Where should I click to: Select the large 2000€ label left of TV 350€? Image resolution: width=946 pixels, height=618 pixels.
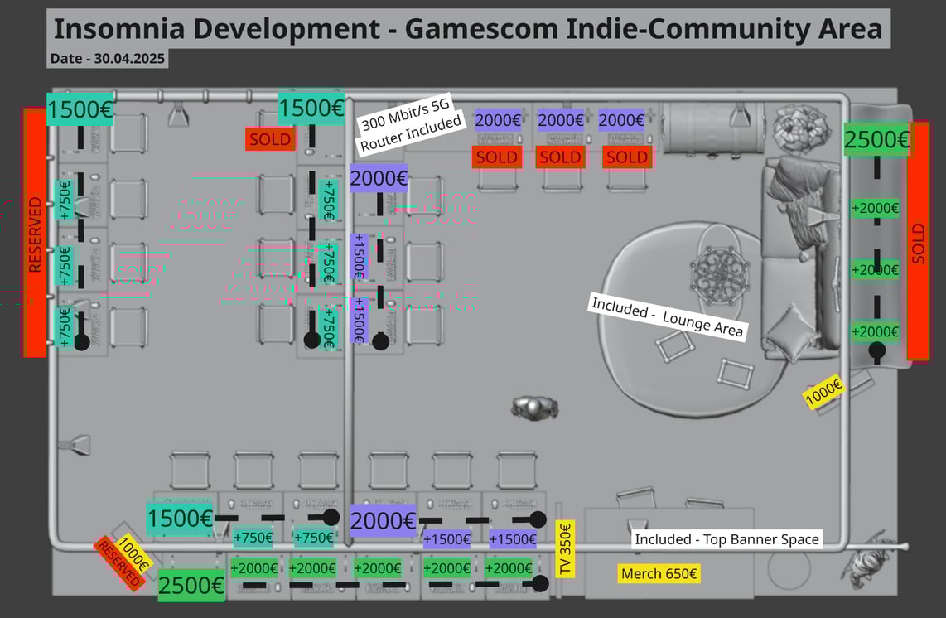pyautogui.click(x=383, y=520)
